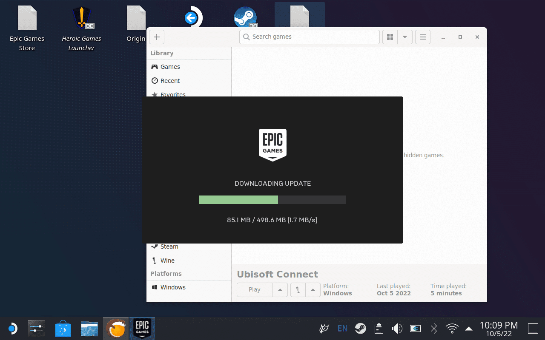The width and height of the screenshot is (545, 340).
Task: Open the Wi-Fi networks tray icon
Action: tap(452, 329)
